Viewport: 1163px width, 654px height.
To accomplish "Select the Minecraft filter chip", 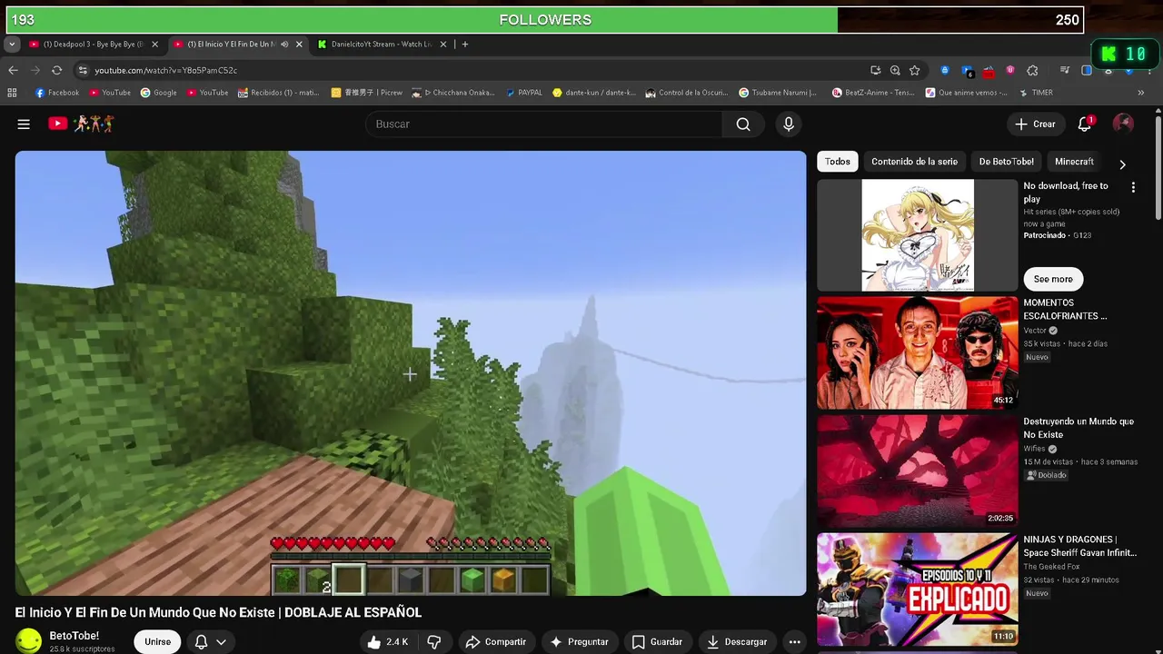I will (1074, 162).
